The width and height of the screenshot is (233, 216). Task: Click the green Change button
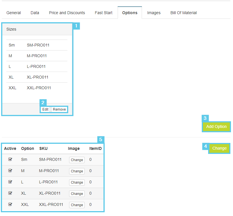pos(219,148)
